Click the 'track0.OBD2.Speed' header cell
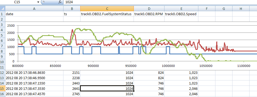 (181, 14)
